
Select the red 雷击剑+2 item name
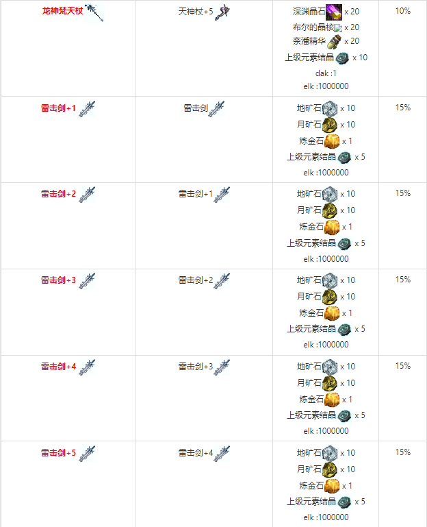click(58, 193)
